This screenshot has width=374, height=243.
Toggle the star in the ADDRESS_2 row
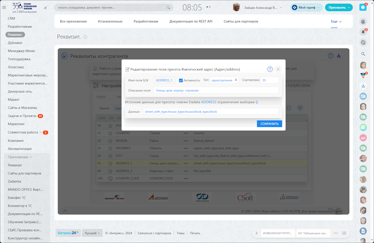click(110, 171)
